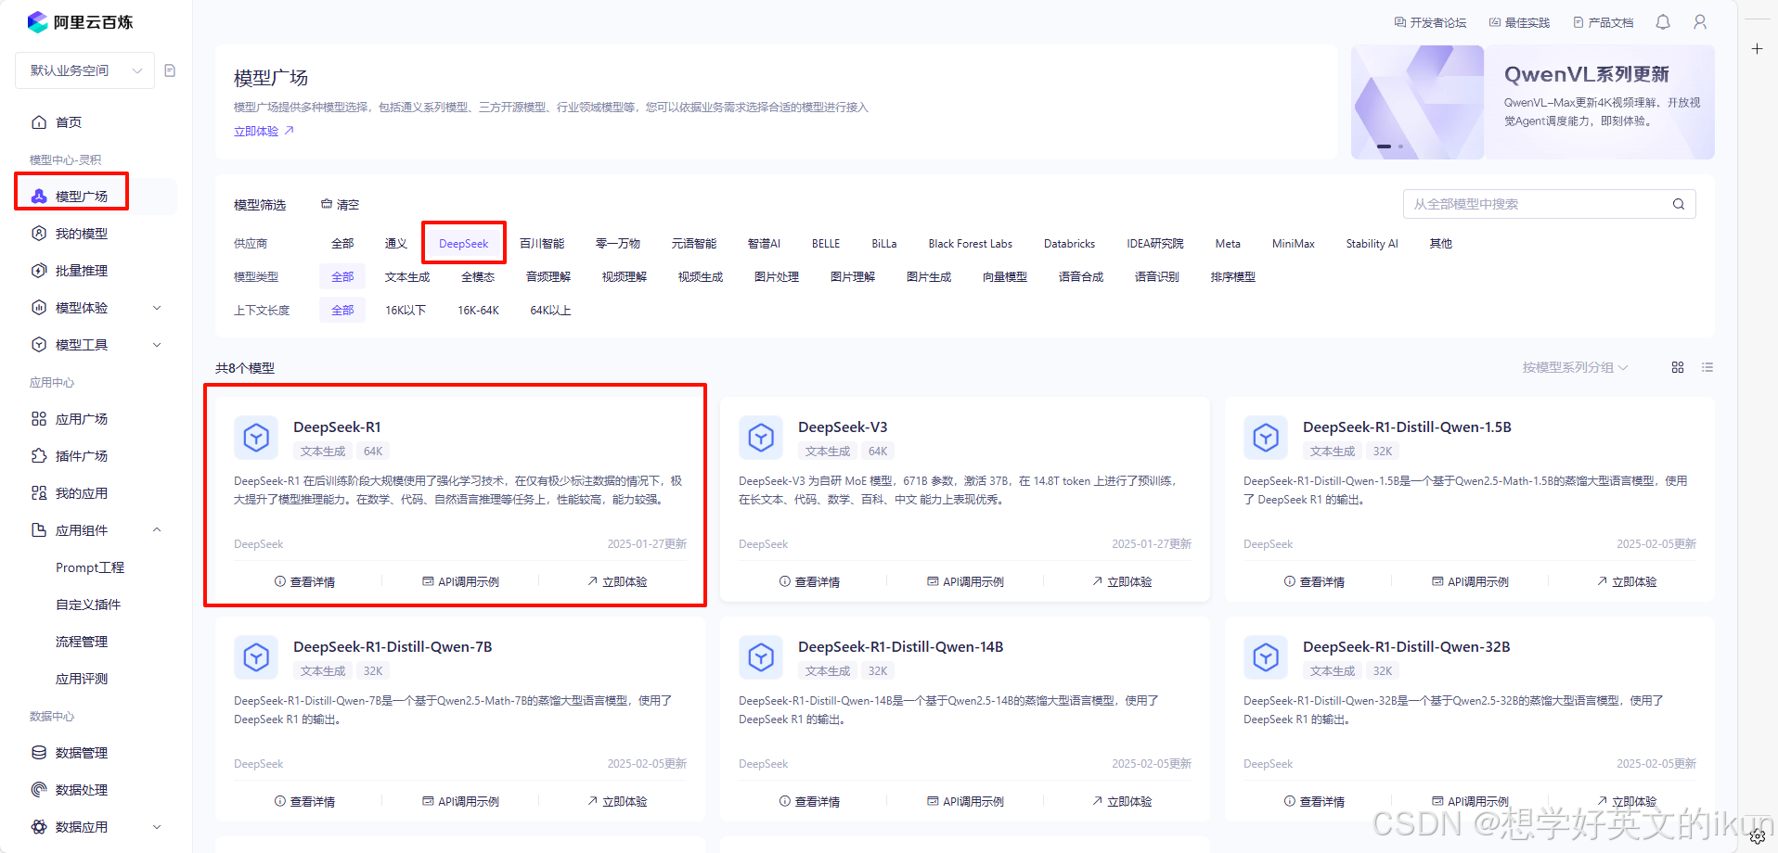Open the document icon beside workspace selector
This screenshot has width=1778, height=853.
click(x=170, y=70)
